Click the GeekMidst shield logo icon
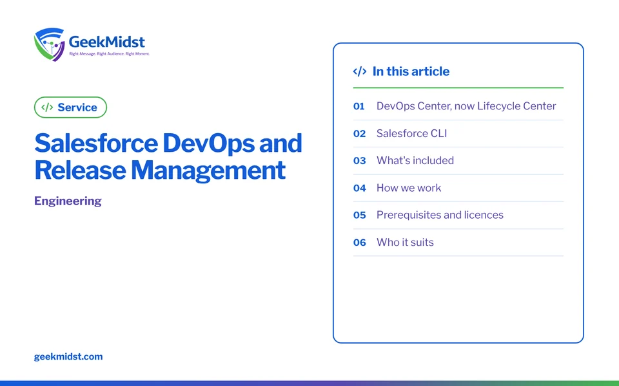619x386 pixels. [50, 44]
